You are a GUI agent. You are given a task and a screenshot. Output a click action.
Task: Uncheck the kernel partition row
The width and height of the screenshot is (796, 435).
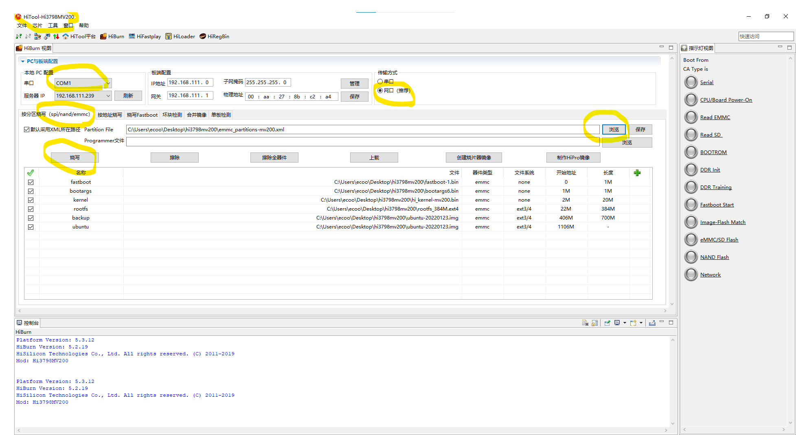point(31,200)
